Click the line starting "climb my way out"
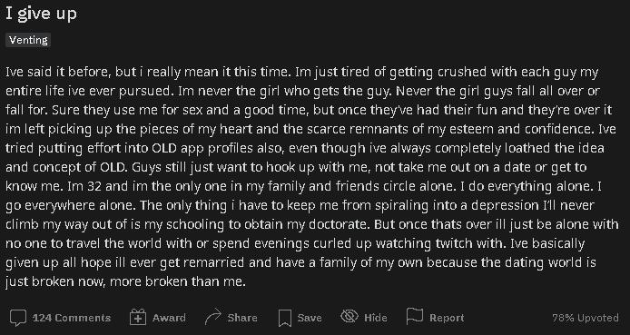 point(311,224)
